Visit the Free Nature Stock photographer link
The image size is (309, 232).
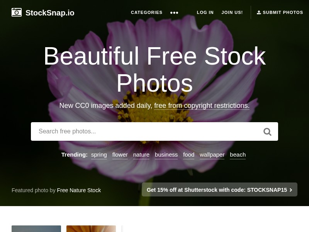point(79,190)
